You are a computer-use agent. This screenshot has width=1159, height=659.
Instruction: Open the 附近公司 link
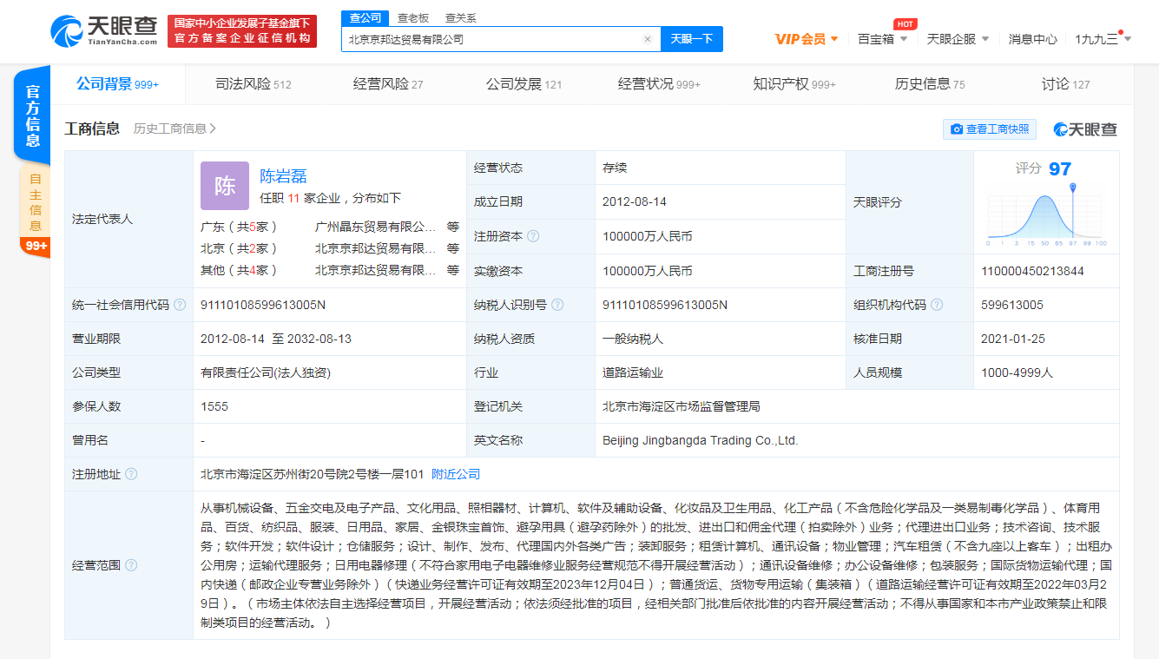(456, 474)
